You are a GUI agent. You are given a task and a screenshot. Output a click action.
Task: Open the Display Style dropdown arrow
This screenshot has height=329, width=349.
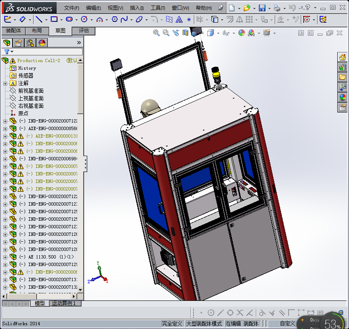(x=218, y=34)
